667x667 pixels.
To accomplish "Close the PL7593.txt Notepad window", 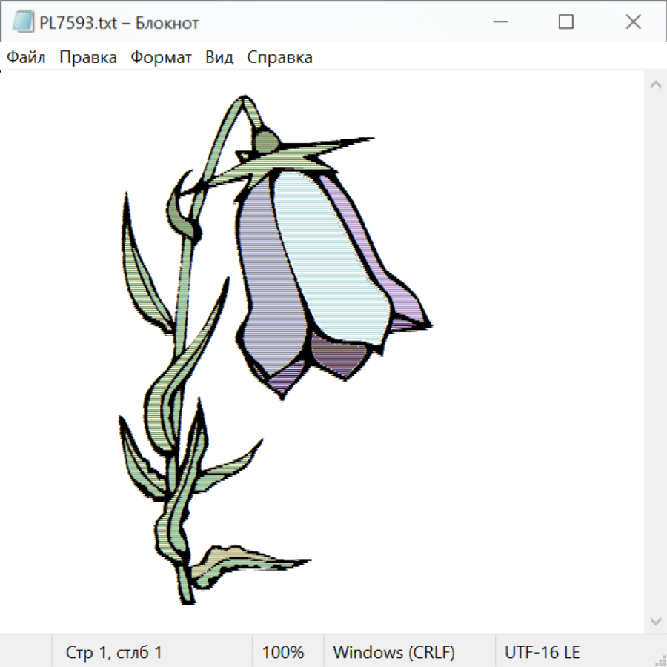I will pos(633,22).
